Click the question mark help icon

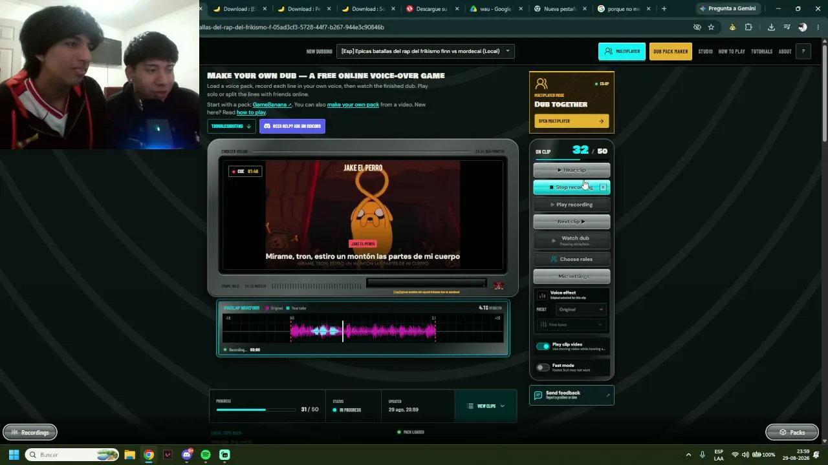click(x=803, y=52)
